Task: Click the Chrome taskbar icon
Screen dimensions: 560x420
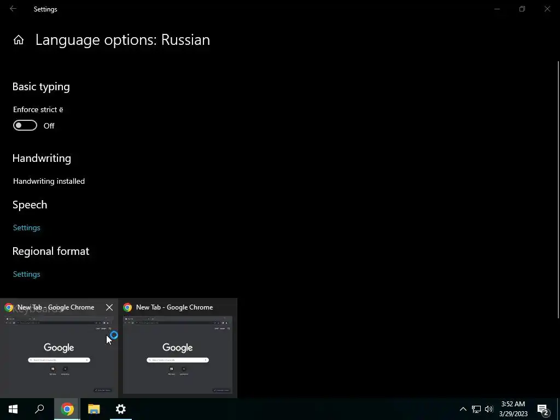Action: point(67,409)
